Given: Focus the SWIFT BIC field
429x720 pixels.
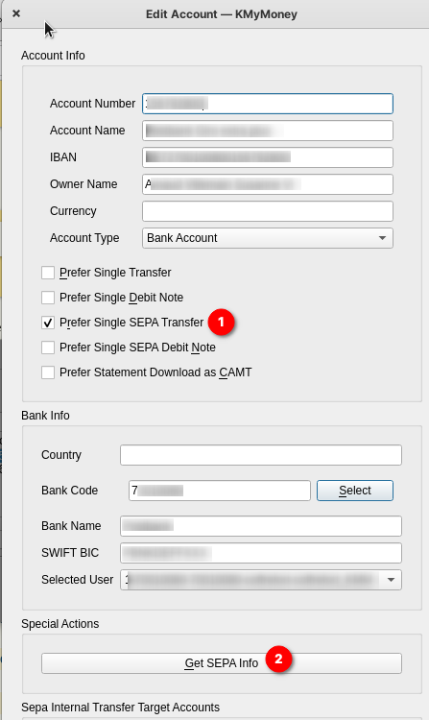Looking at the screenshot, I should point(261,553).
